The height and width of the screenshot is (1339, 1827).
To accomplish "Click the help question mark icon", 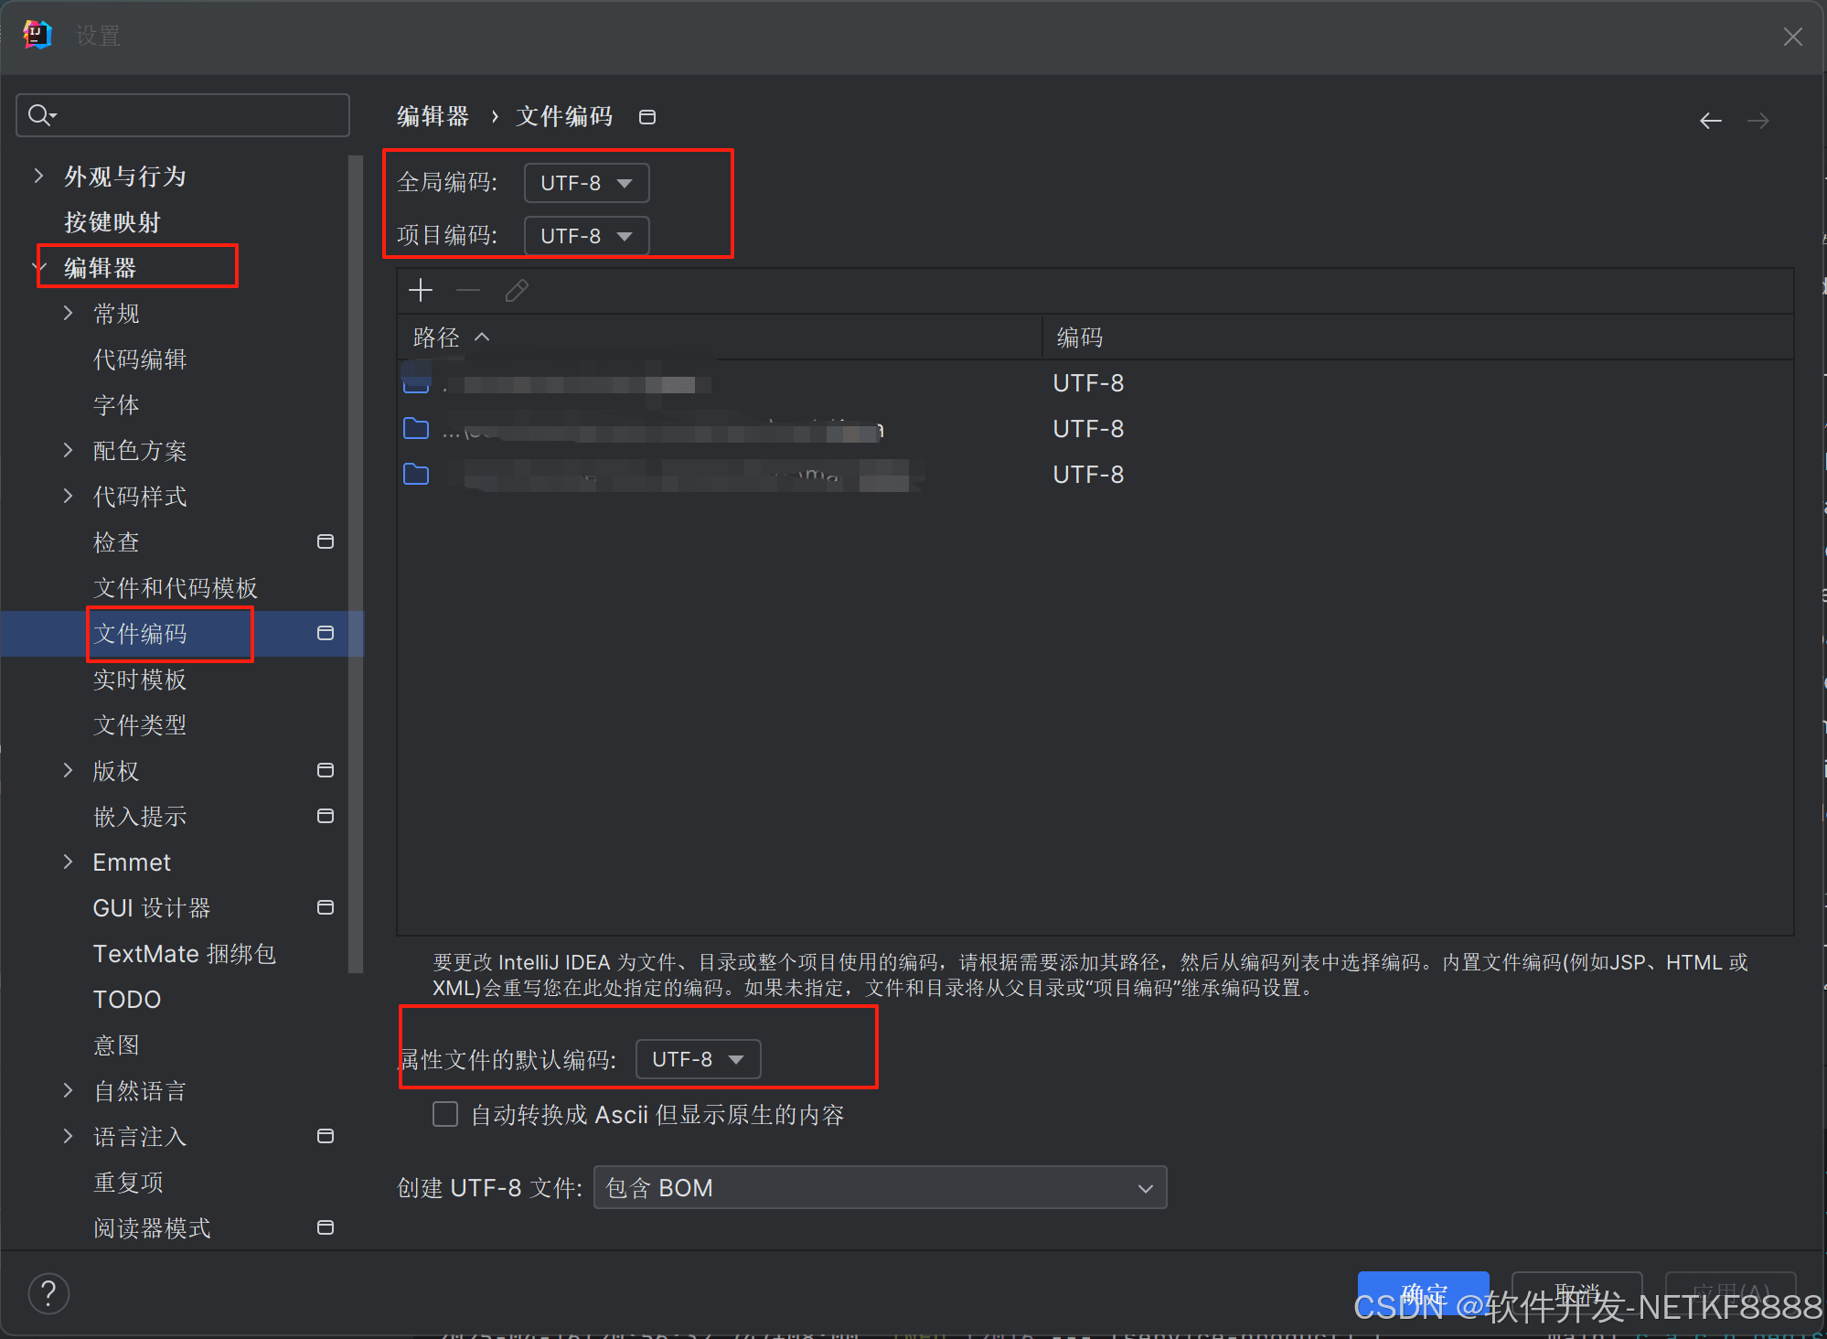I will pyautogui.click(x=48, y=1293).
